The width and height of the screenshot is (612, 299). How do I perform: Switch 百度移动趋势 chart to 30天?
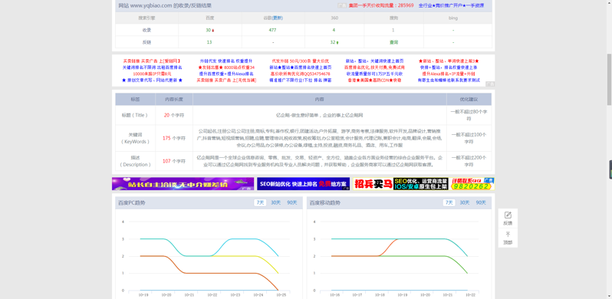pyautogui.click(x=465, y=202)
